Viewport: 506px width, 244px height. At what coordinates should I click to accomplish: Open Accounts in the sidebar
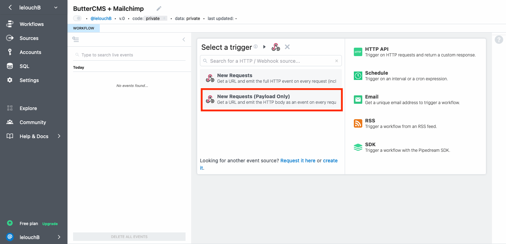click(30, 52)
